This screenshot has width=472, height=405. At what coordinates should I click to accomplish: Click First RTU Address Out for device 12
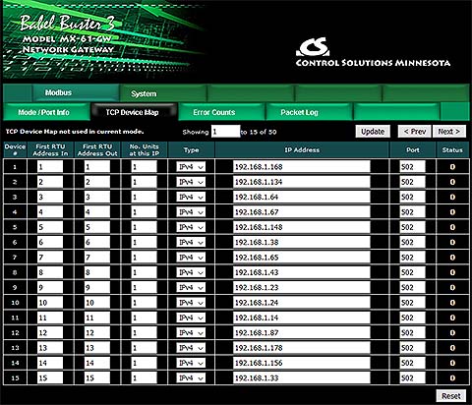click(97, 332)
